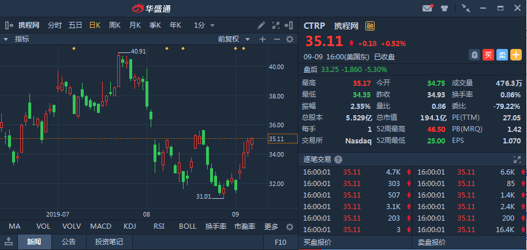
Task: Click the 40.91 high price marker
Action: tap(139, 52)
